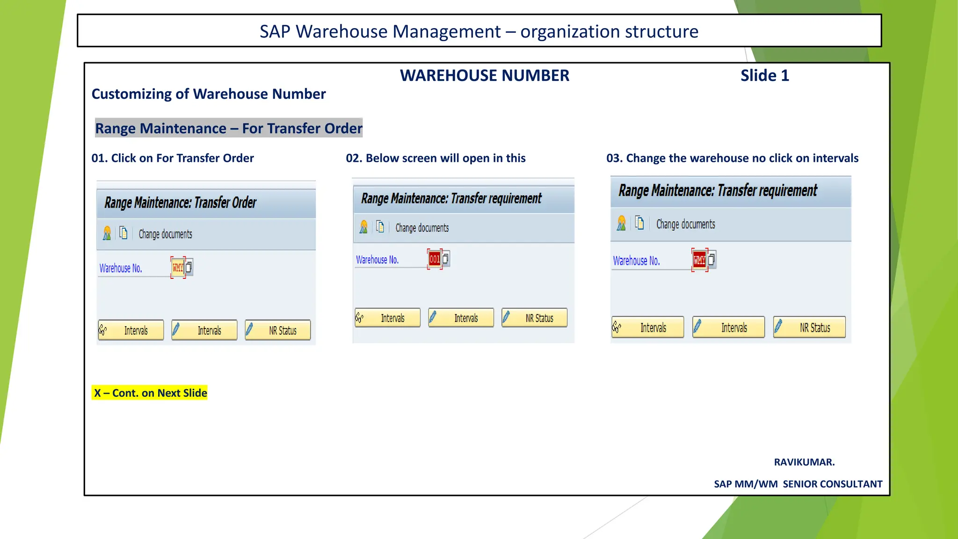Image resolution: width=958 pixels, height=539 pixels.
Task: Select red WMY Warehouse No. field in right panel
Action: tap(699, 259)
